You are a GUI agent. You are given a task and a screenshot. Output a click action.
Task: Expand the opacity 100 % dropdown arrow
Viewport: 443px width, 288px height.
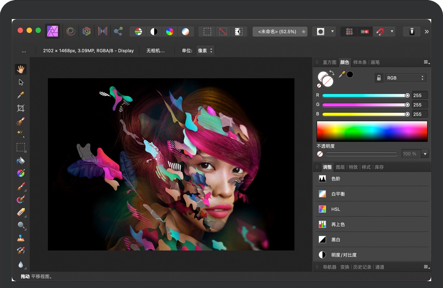425,154
